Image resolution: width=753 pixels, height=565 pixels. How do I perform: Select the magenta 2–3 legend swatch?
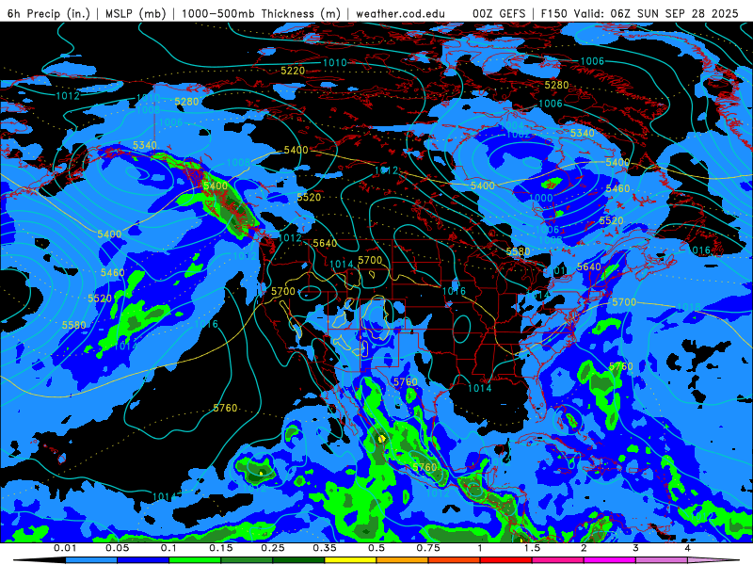tap(610, 560)
